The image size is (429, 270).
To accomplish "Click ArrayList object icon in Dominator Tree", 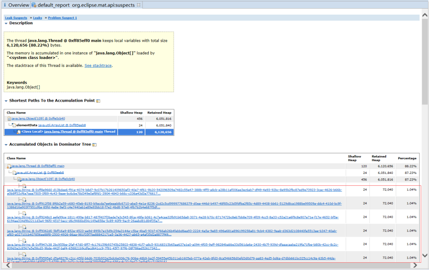I will pyautogui.click(x=14, y=173).
